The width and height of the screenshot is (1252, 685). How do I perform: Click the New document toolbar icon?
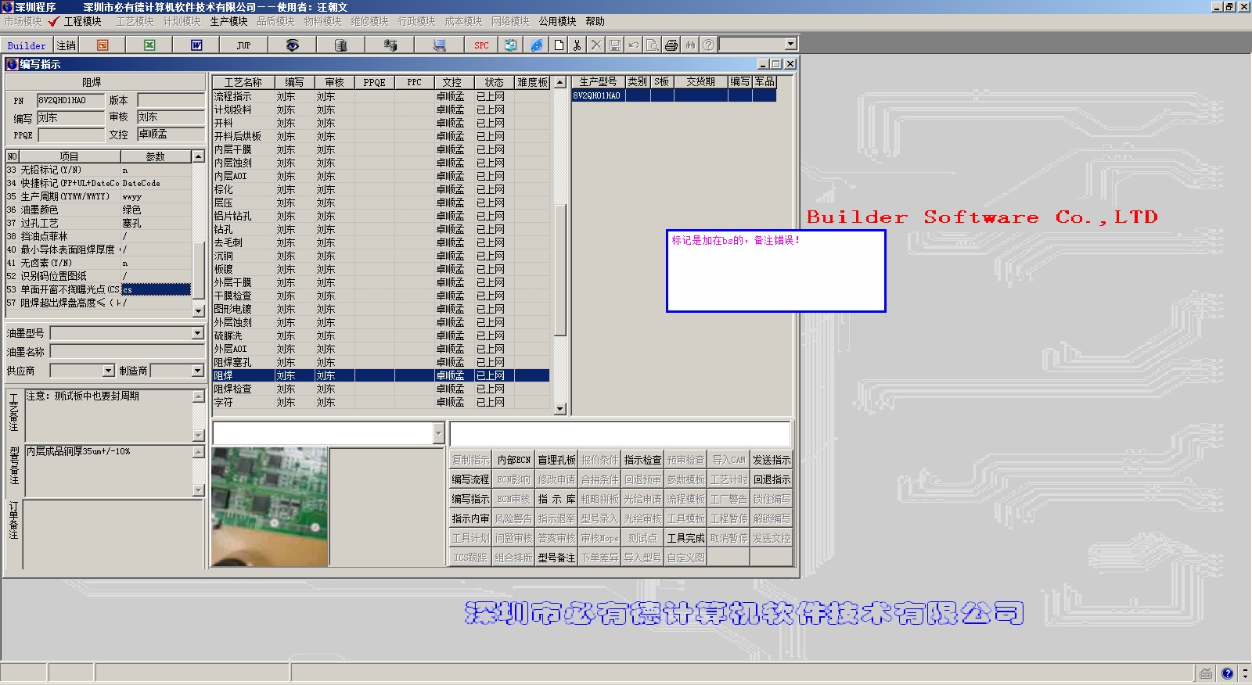(x=559, y=45)
